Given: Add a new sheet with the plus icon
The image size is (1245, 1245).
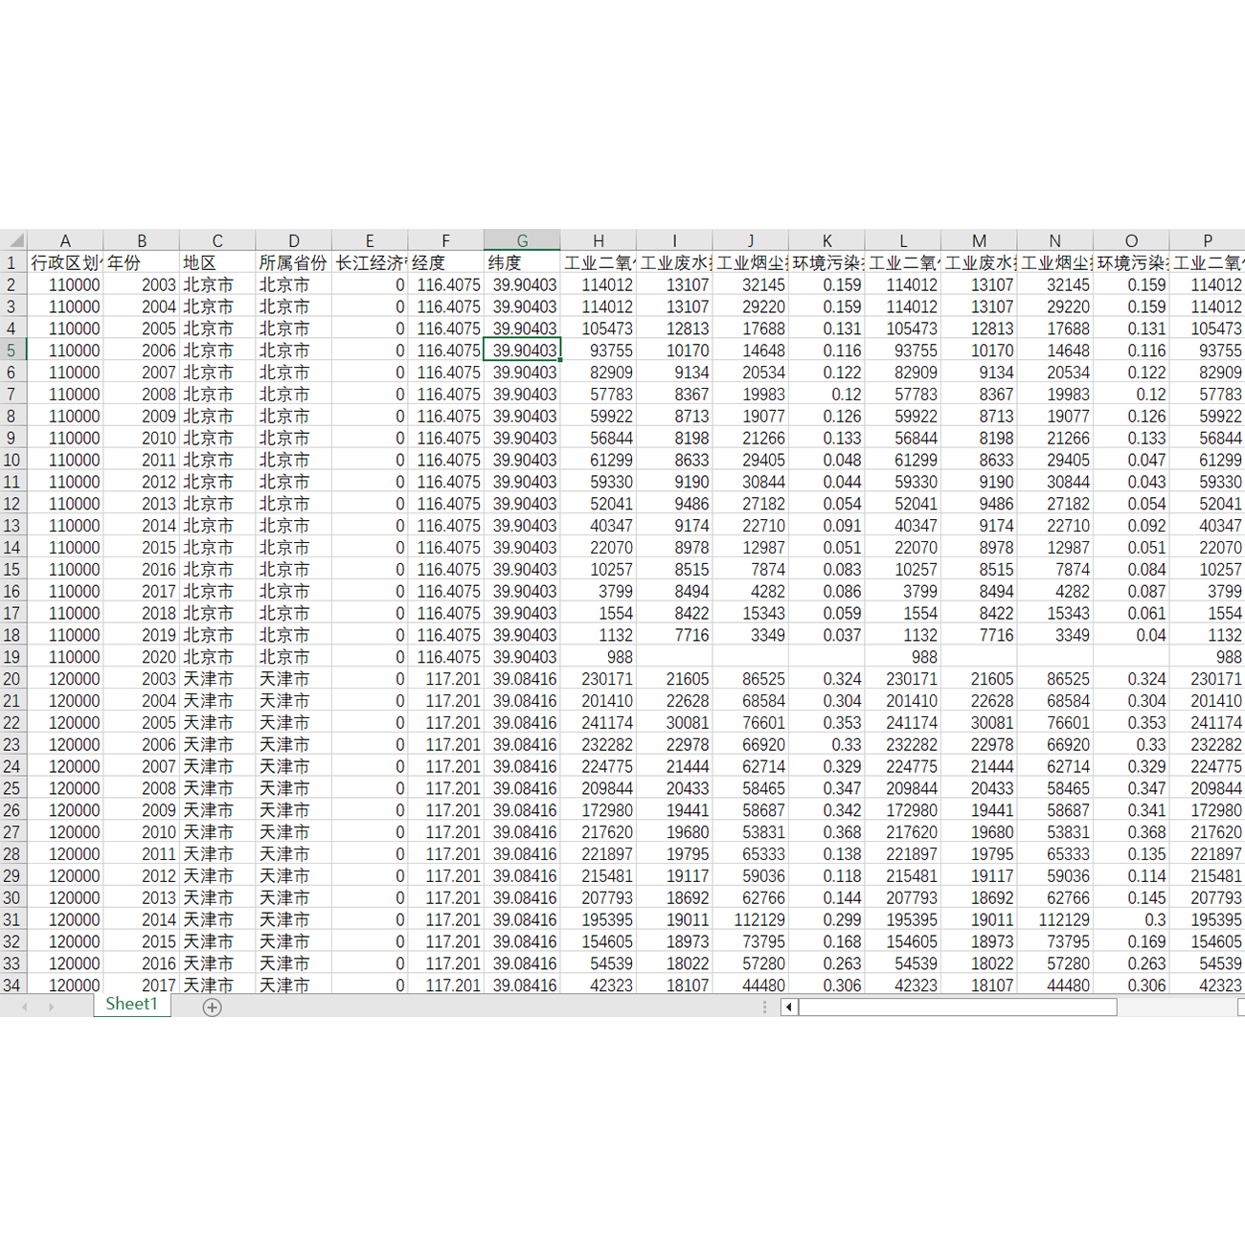Looking at the screenshot, I should click(x=213, y=1007).
